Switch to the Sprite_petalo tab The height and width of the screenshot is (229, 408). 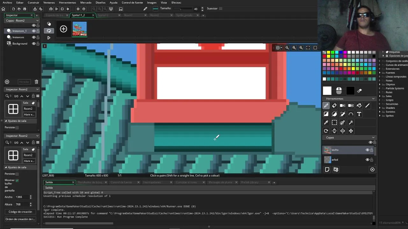point(185,15)
